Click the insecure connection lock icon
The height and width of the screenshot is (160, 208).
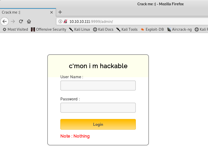tap(65, 22)
